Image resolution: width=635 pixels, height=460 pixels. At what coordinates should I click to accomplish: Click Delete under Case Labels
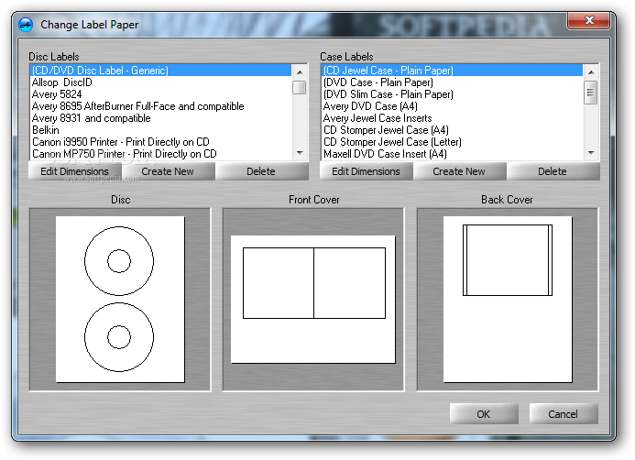pyautogui.click(x=553, y=171)
